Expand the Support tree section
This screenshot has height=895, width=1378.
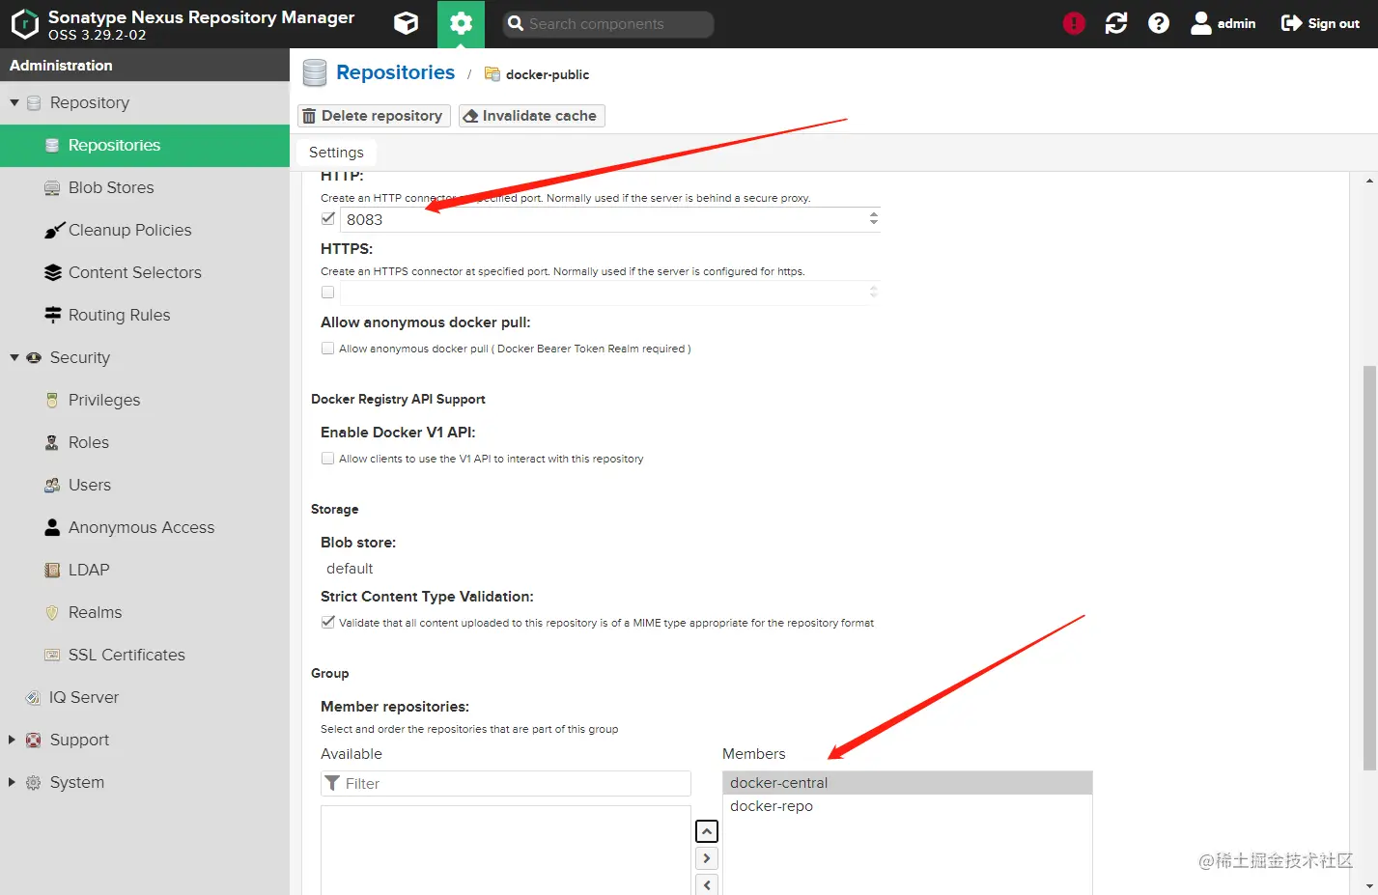click(12, 740)
